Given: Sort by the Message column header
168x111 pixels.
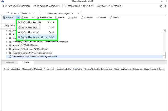Looking at the screenshot, I should tap(38, 69).
